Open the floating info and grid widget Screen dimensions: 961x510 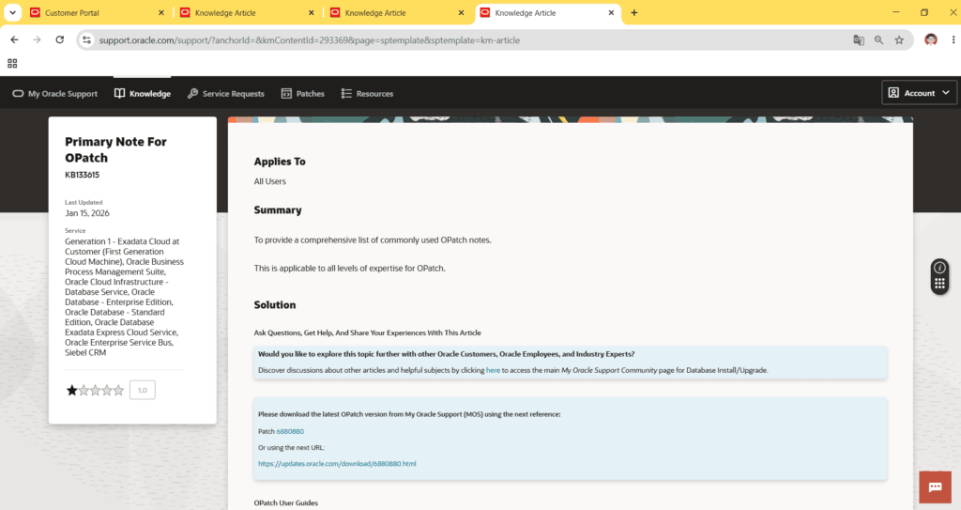point(939,276)
